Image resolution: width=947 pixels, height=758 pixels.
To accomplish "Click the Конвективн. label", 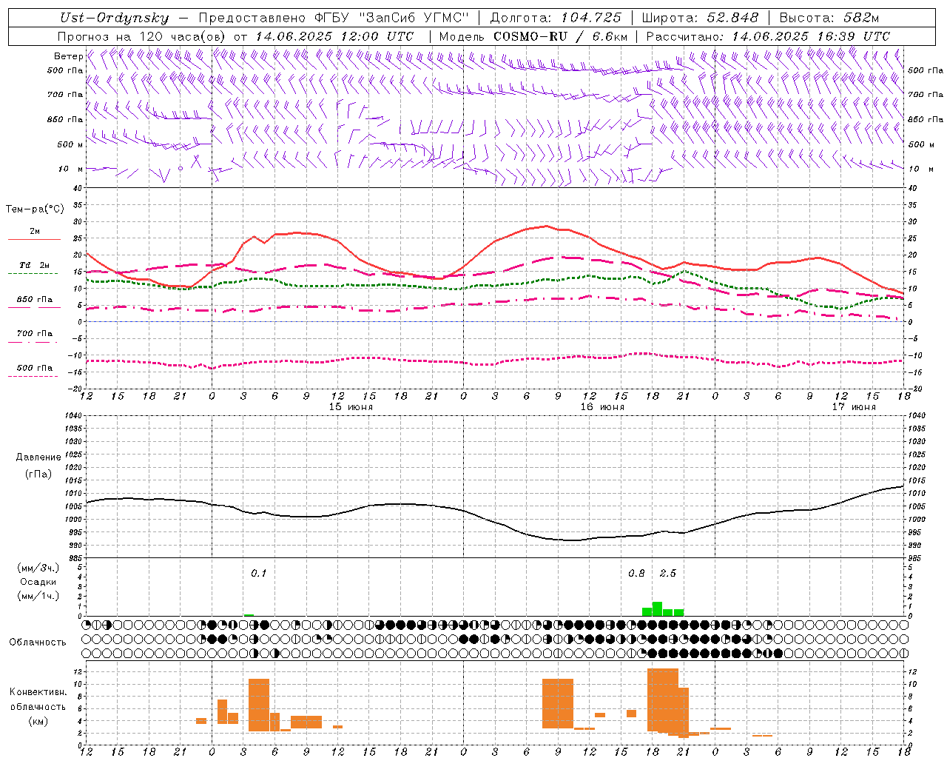I will pos(38,692).
